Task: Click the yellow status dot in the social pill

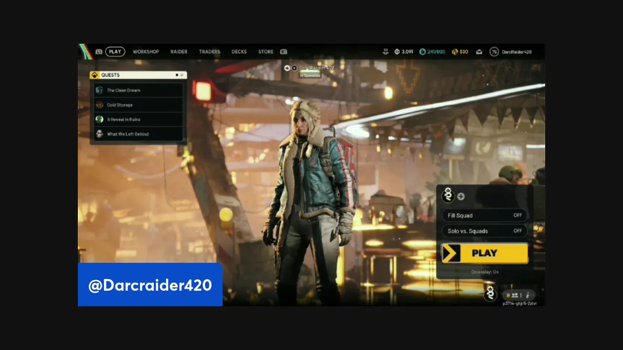Action: tap(508, 295)
